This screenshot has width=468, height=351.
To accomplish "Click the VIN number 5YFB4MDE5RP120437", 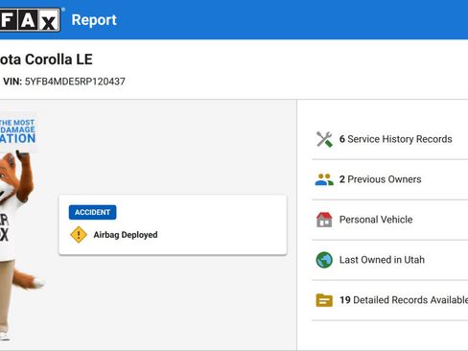I will 75,82.
